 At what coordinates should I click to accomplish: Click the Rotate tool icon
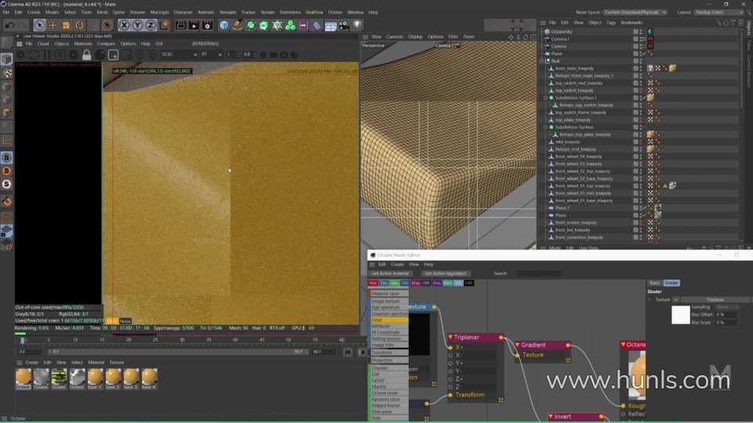[x=79, y=25]
